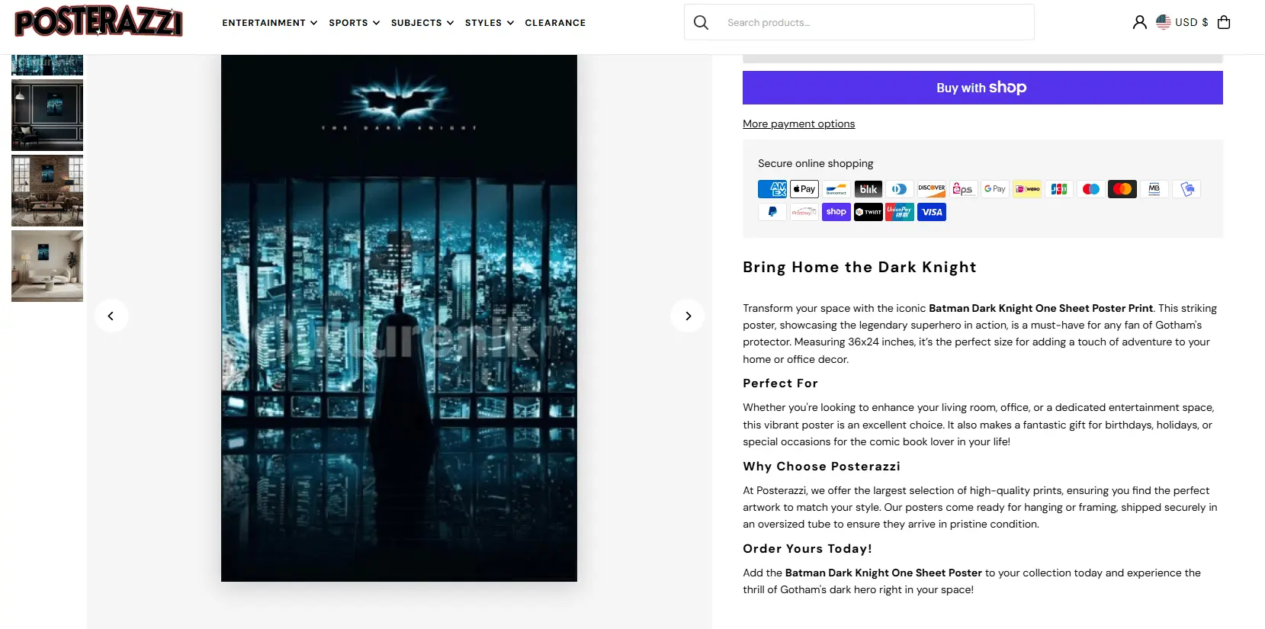Viewport: 1265px width, 629px height.
Task: Click the main Dark Knight poster image
Action: 399,318
